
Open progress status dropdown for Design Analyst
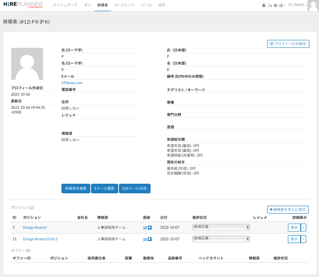[x=221, y=227]
